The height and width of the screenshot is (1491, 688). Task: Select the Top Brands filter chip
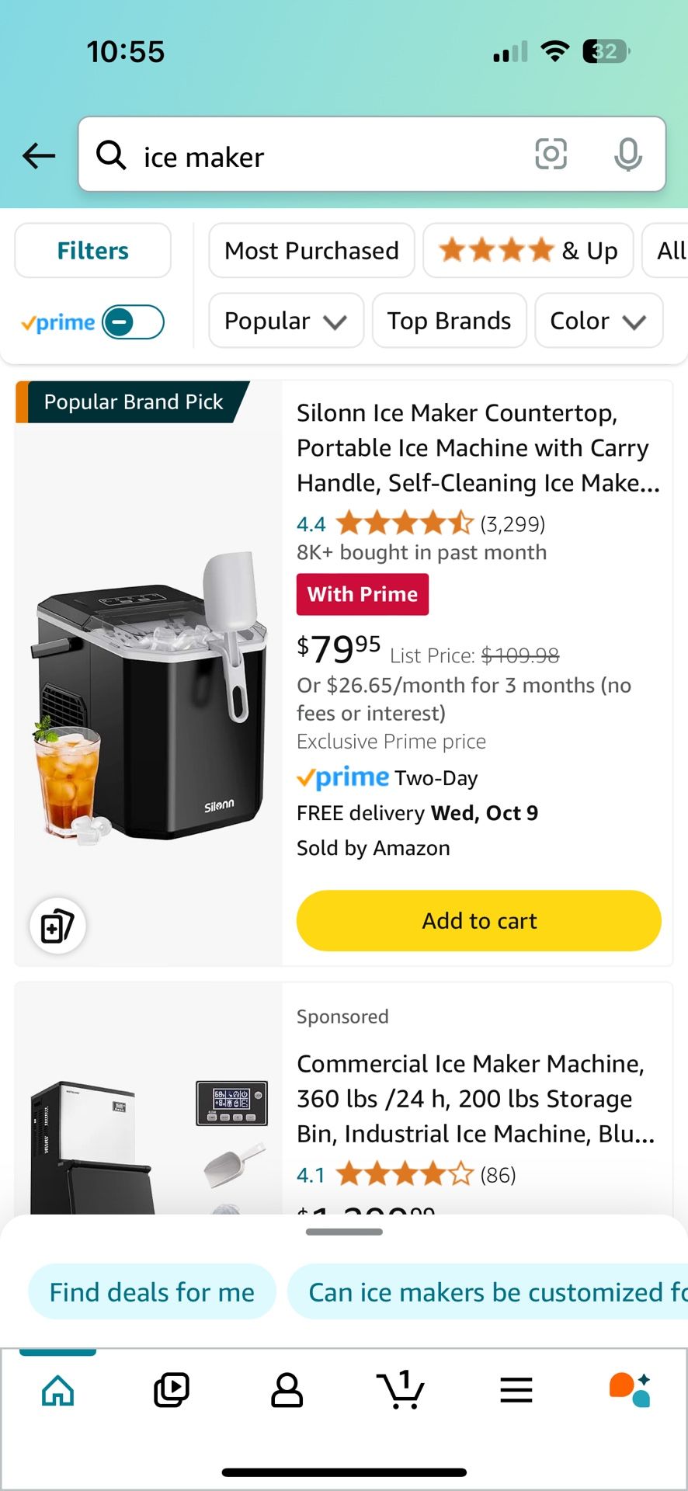click(x=449, y=321)
